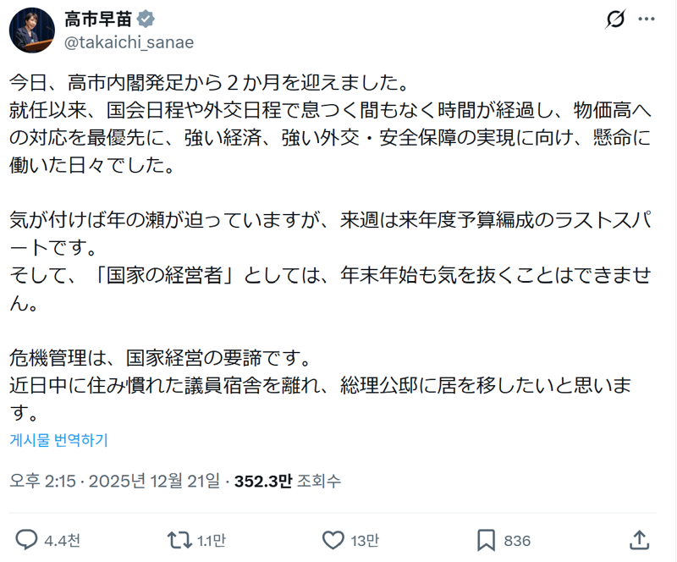Screen dimensions: 677x562
Task: Click the reply speech bubble icon
Action: [x=27, y=540]
